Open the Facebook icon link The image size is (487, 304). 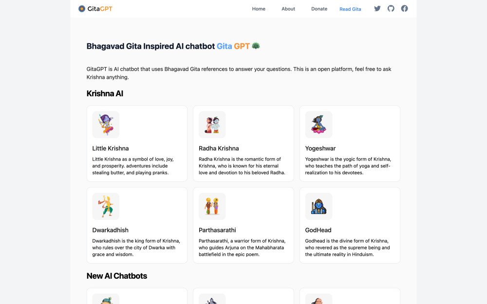click(405, 9)
